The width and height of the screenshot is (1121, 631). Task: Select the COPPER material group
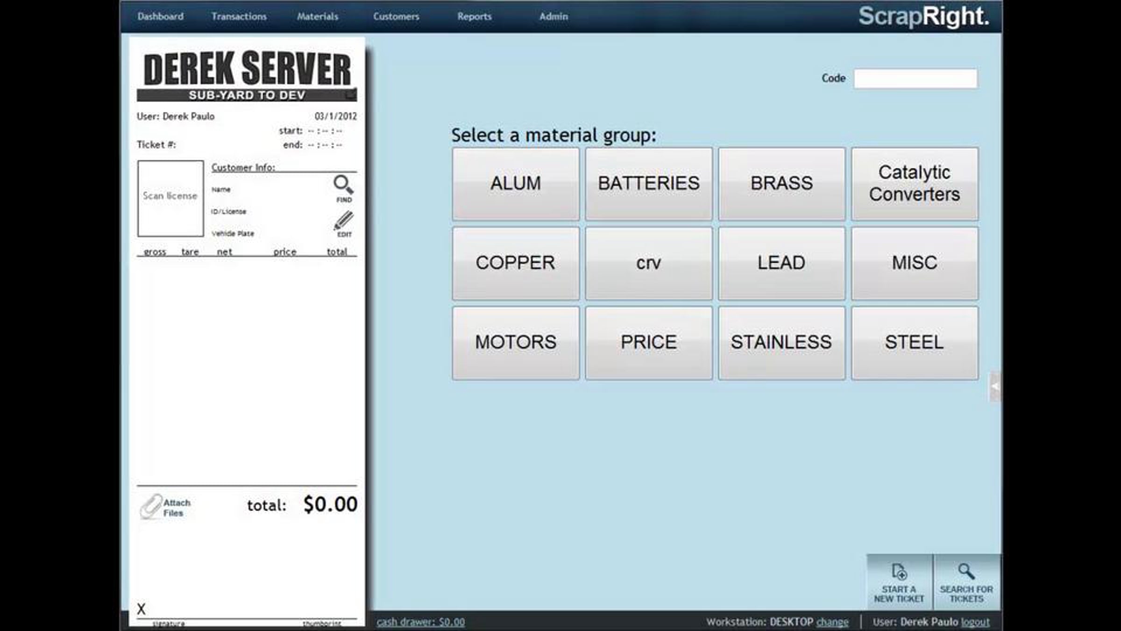point(516,263)
